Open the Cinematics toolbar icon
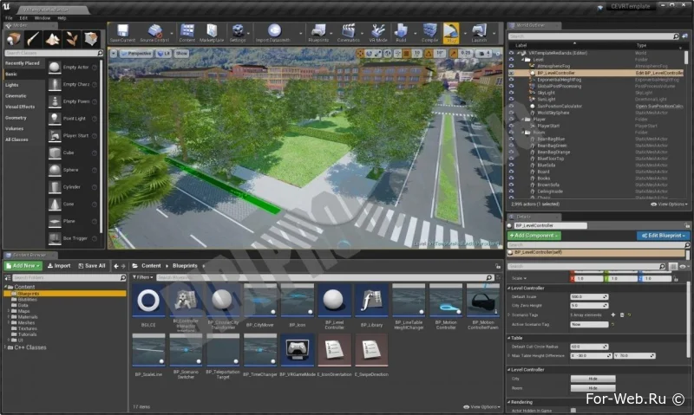Screen dimensions: 694x415 pos(349,31)
